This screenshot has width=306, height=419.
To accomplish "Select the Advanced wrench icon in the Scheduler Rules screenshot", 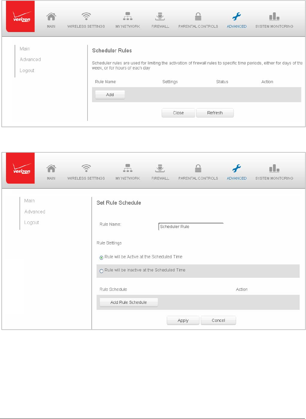I will [x=237, y=17].
